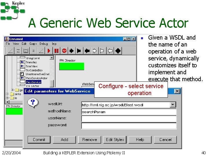
Task: Click the Help button in dialog
Action: tap(140, 140)
